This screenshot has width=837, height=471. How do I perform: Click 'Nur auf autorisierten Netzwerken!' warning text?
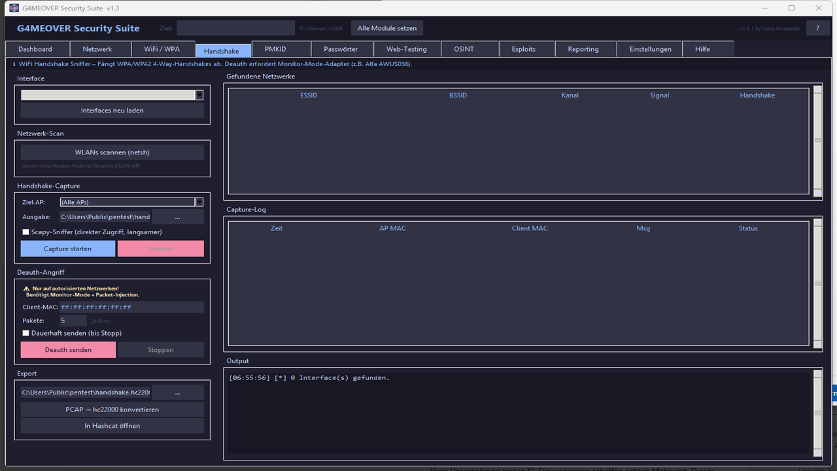click(75, 288)
